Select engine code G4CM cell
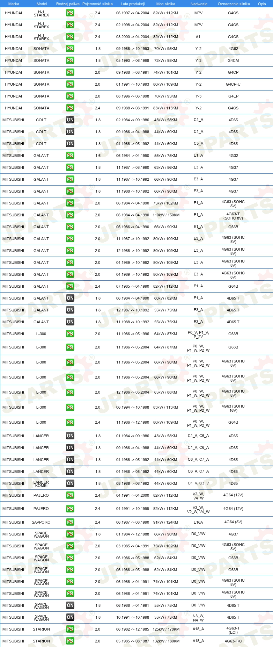The width and height of the screenshot is (273, 647). pos(233,60)
